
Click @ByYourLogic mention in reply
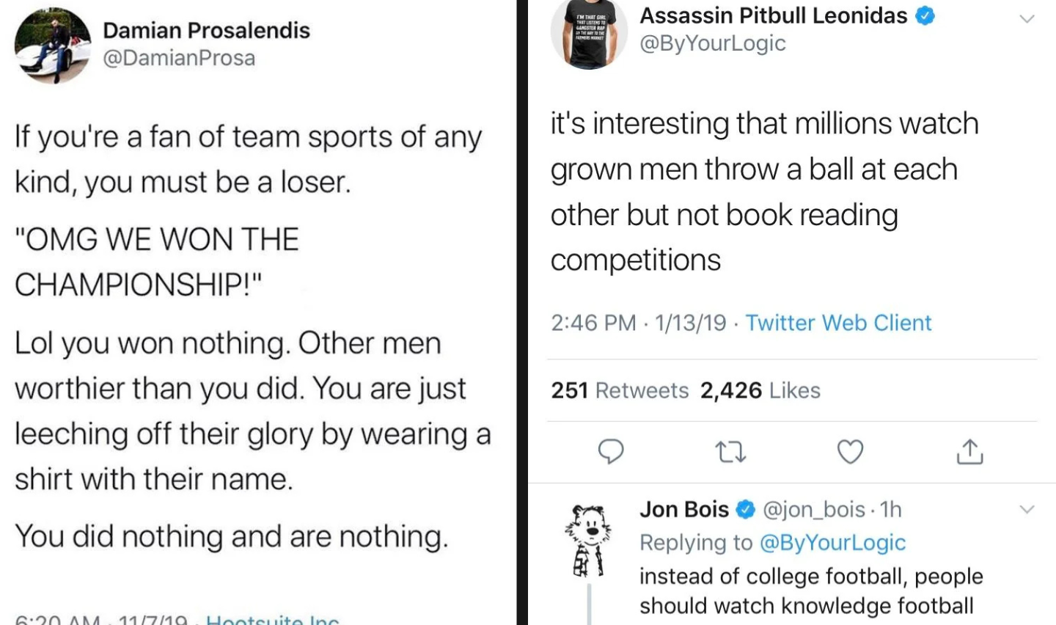(832, 542)
